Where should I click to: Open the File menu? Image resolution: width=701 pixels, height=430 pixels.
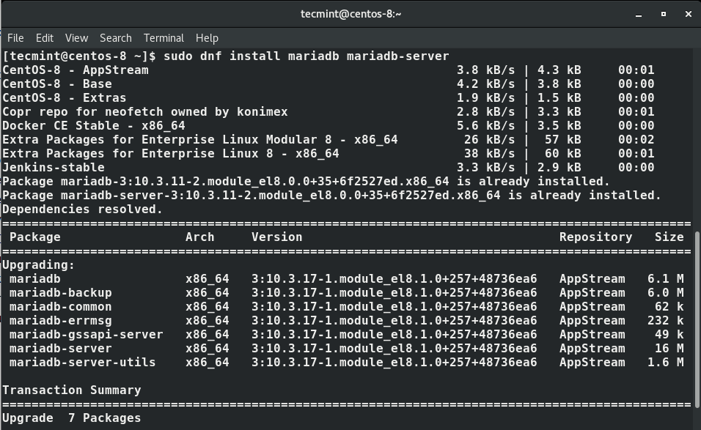pyautogui.click(x=15, y=38)
